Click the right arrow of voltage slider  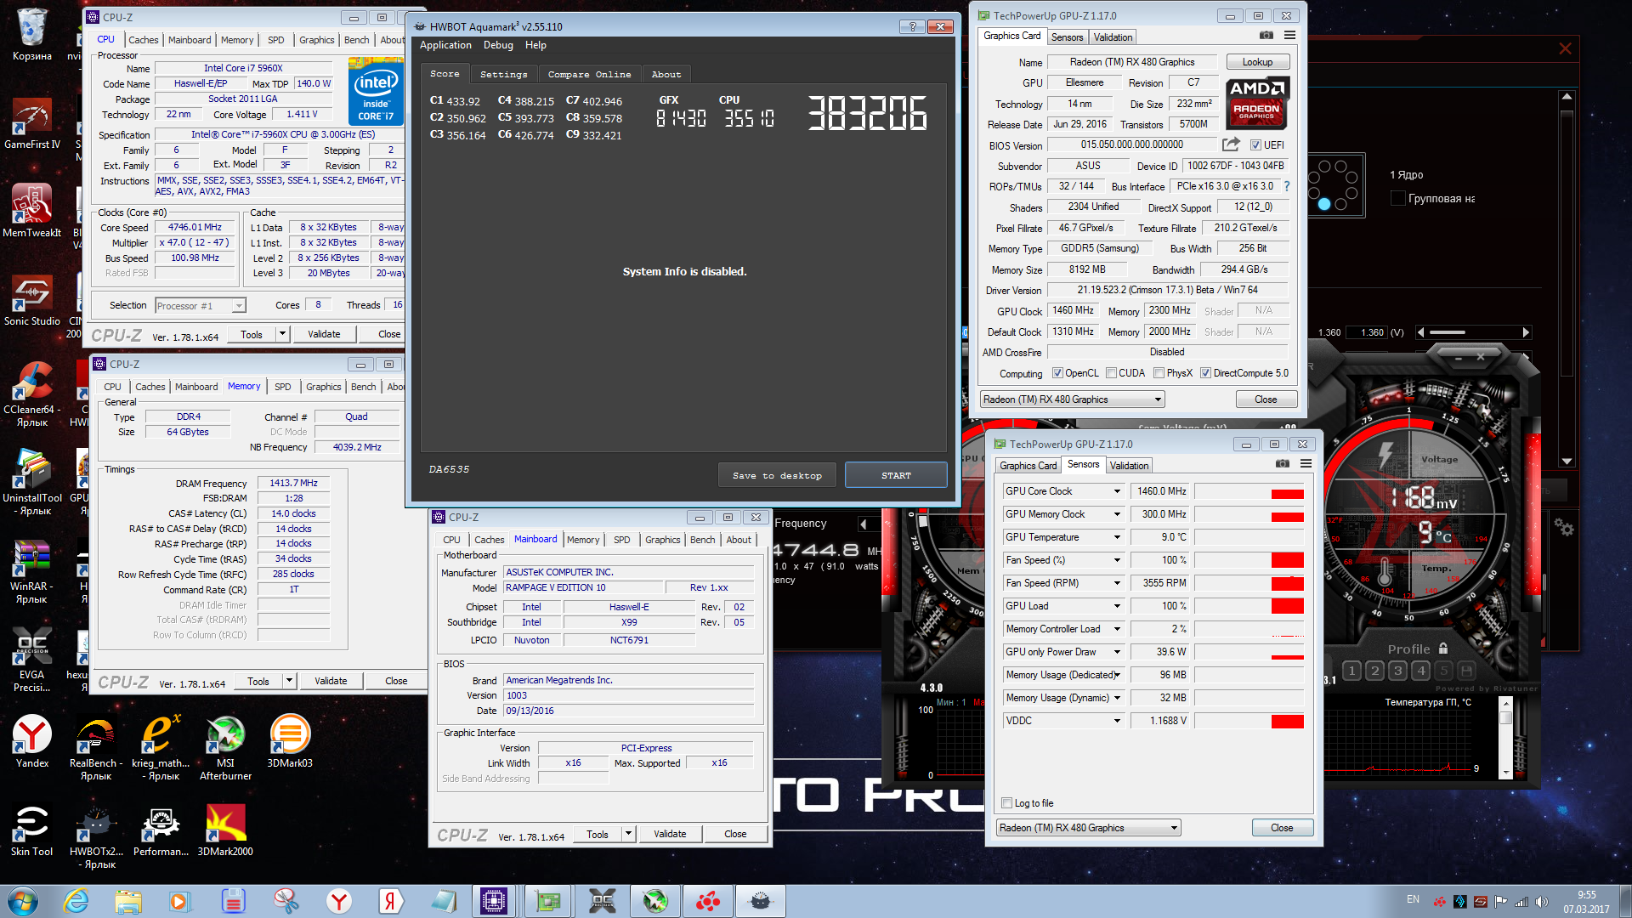coord(1526,332)
